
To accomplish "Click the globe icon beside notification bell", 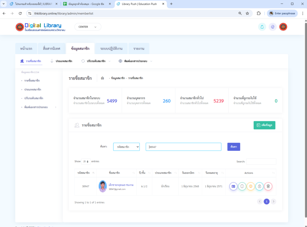I will (x=273, y=27).
